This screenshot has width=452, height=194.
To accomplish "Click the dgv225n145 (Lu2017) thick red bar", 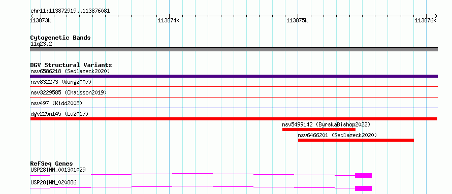I will point(234,119).
